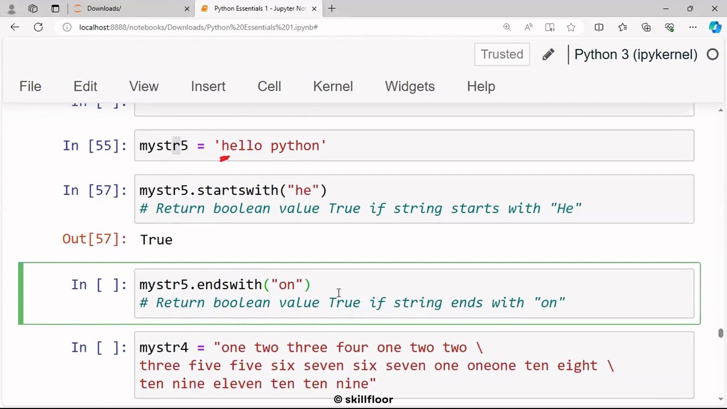Viewport: 727px width, 409px height.
Task: Launch the Copilot sidebar icon
Action: point(715,27)
